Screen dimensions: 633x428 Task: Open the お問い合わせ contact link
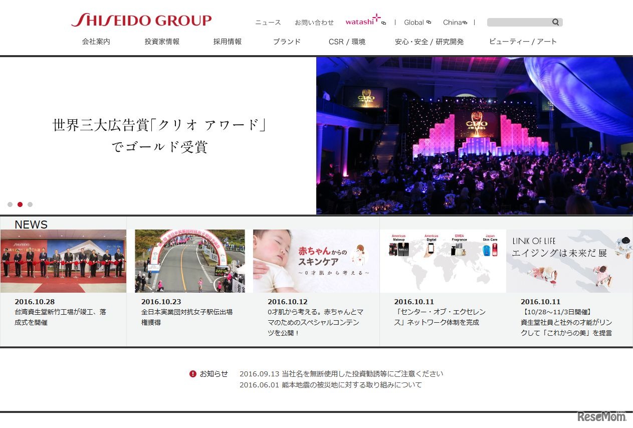pyautogui.click(x=314, y=22)
